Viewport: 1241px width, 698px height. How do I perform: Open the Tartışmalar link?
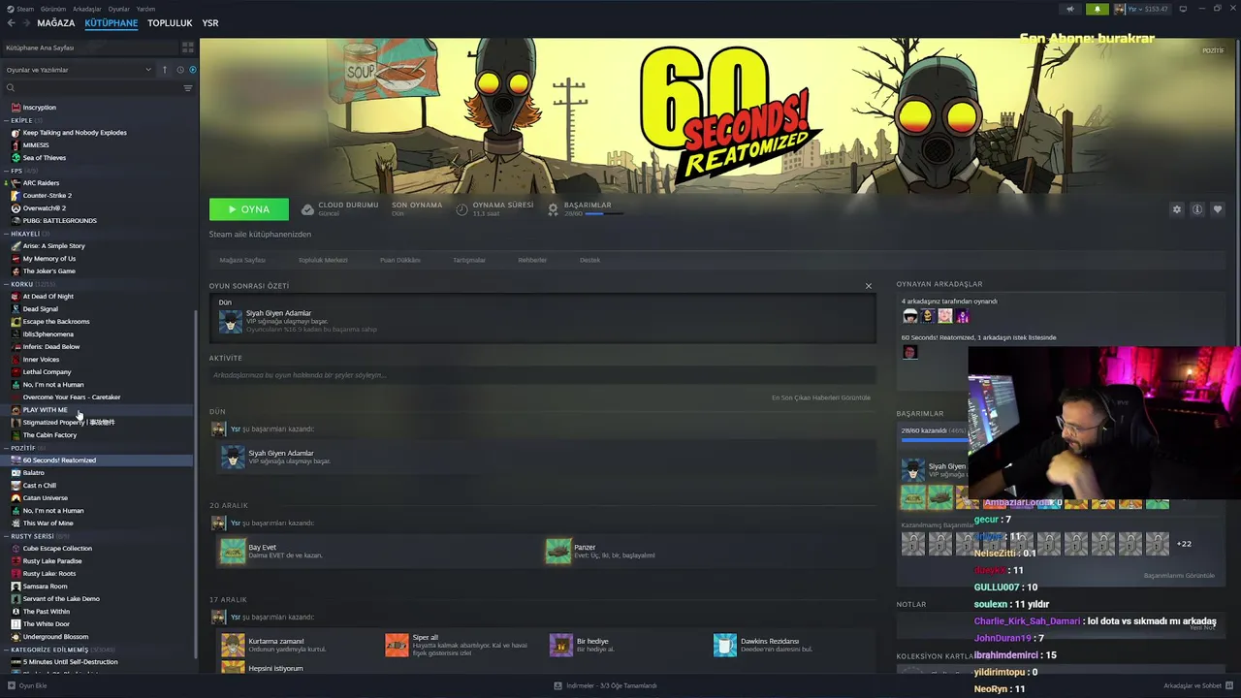coord(469,260)
